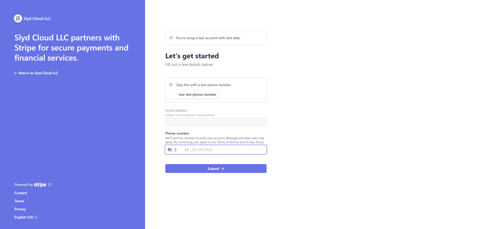Open the English (US) language selector
This screenshot has height=229, width=485.
tap(26, 217)
